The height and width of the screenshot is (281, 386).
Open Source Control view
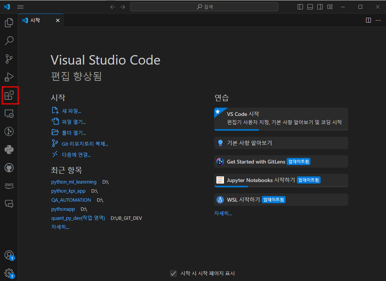pyautogui.click(x=9, y=59)
